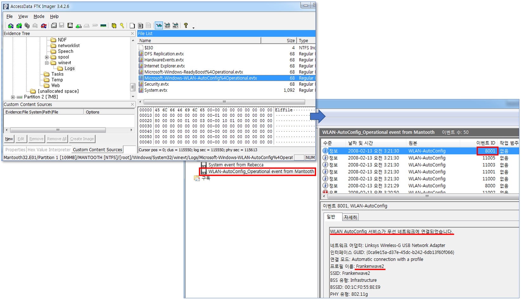Toggle automatic file view glasses icon

point(159,26)
